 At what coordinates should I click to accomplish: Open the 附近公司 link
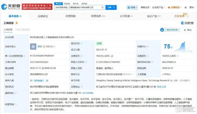162,87
